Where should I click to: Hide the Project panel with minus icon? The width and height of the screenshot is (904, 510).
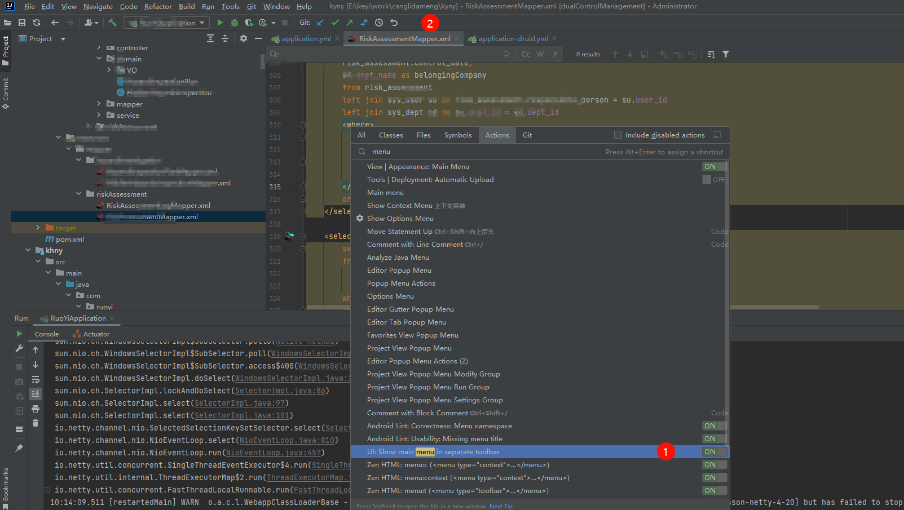coord(258,38)
